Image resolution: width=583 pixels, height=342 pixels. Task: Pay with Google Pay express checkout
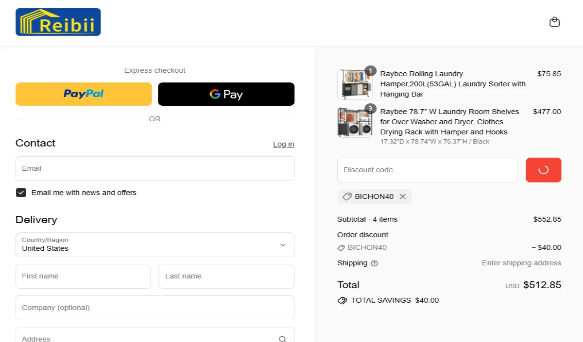tap(226, 94)
